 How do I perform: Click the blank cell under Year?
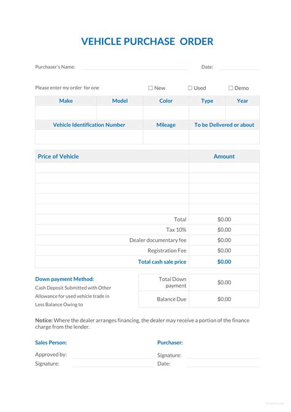tap(243, 113)
